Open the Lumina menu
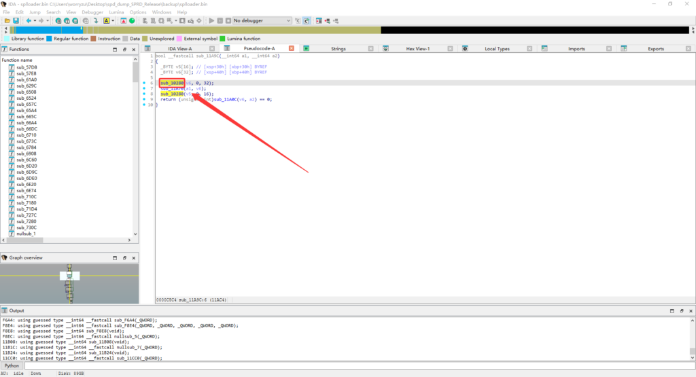Screen dimensions: 696x377 [x=116, y=12]
